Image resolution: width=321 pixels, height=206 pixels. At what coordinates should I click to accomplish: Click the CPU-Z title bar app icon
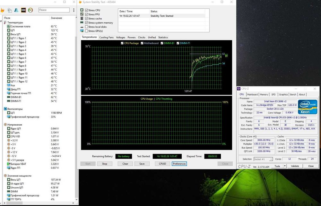pyautogui.click(x=239, y=89)
